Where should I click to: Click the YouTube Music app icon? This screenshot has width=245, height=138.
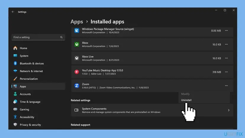pyautogui.click(x=77, y=72)
